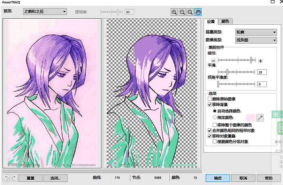Select the 设置 tab
Viewport: 283px width, 185px height.
click(211, 21)
